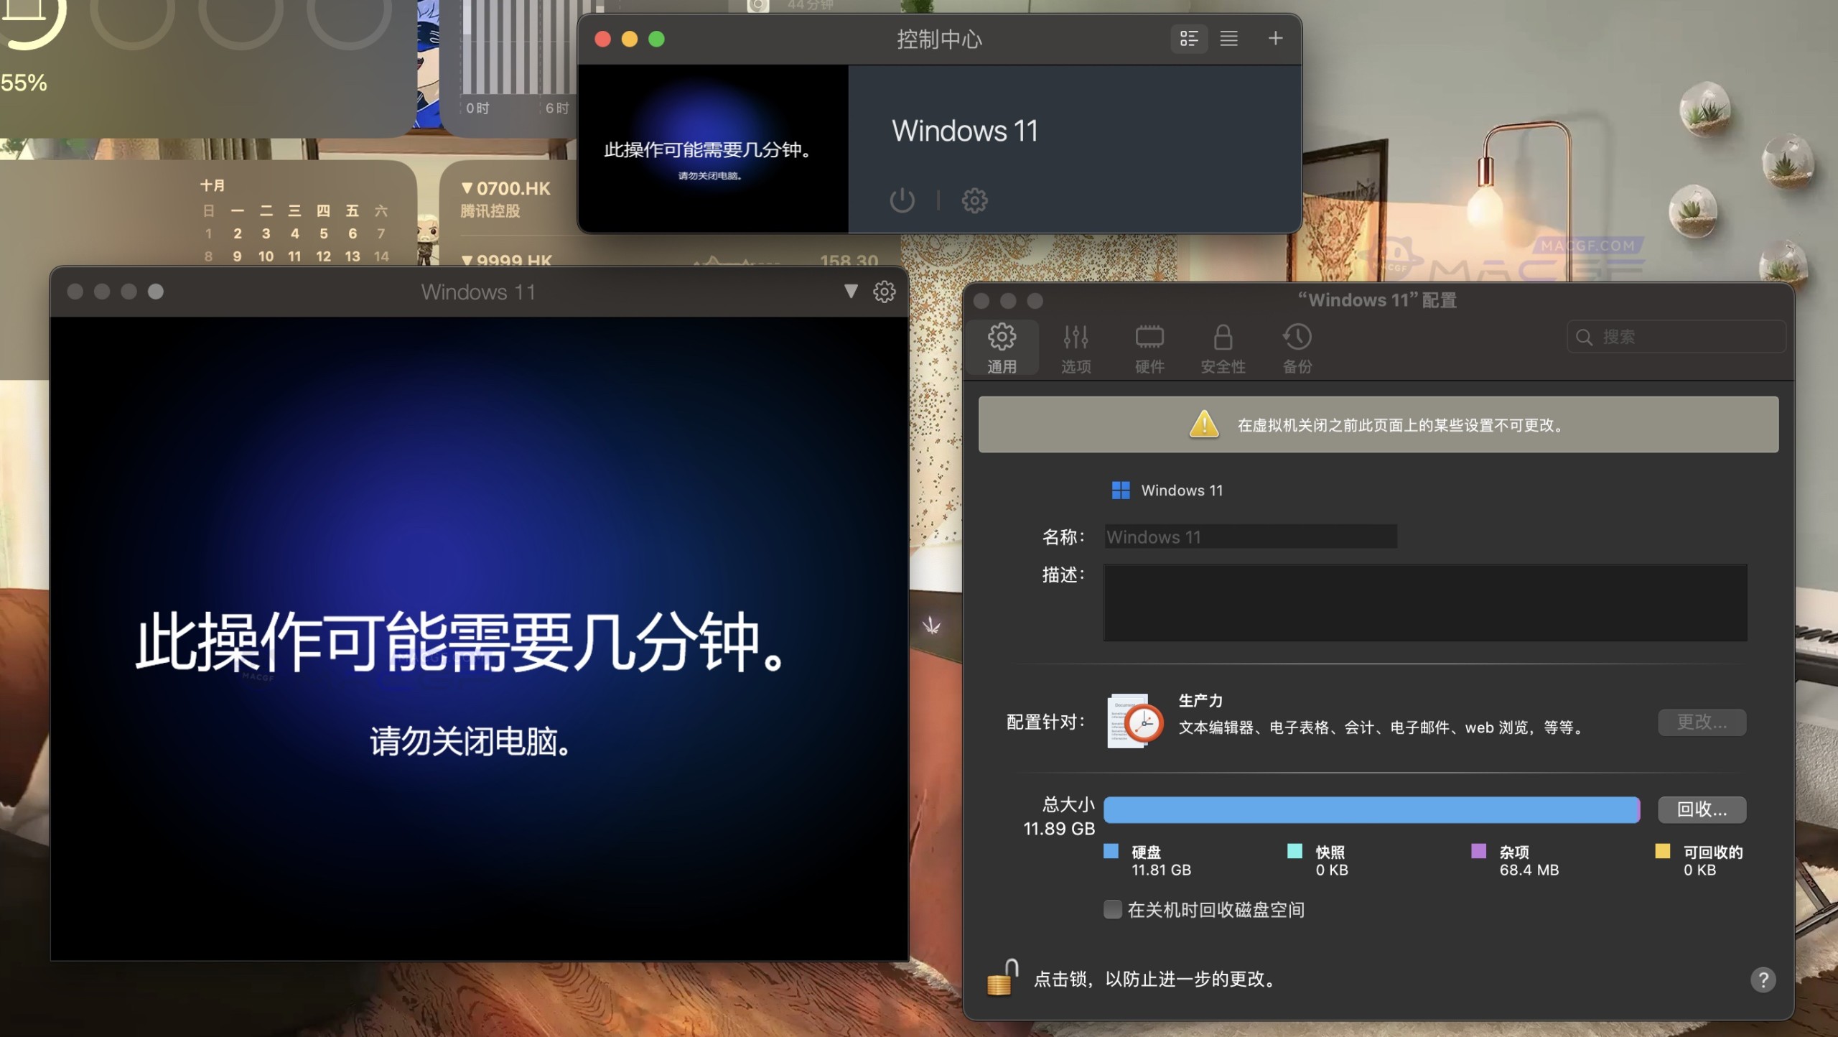This screenshot has width=1838, height=1037.
Task: Switch Control Center to detailed card view
Action: 1188,39
